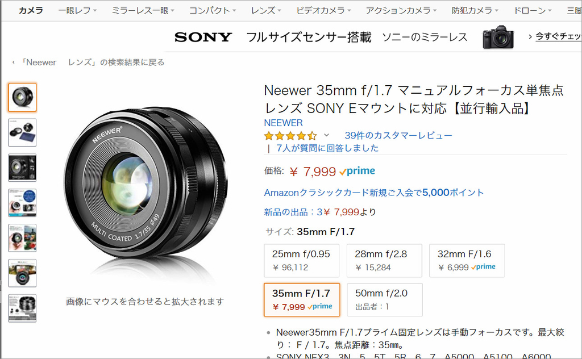Click the カメラ menu item
582x359 pixels.
click(30, 10)
